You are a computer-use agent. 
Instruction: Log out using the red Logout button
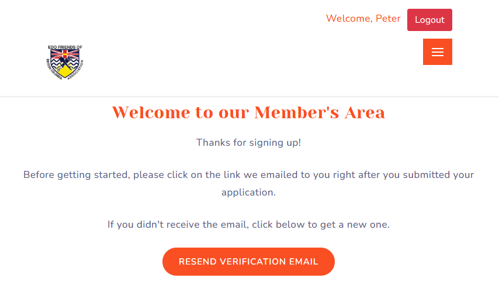[x=429, y=20]
